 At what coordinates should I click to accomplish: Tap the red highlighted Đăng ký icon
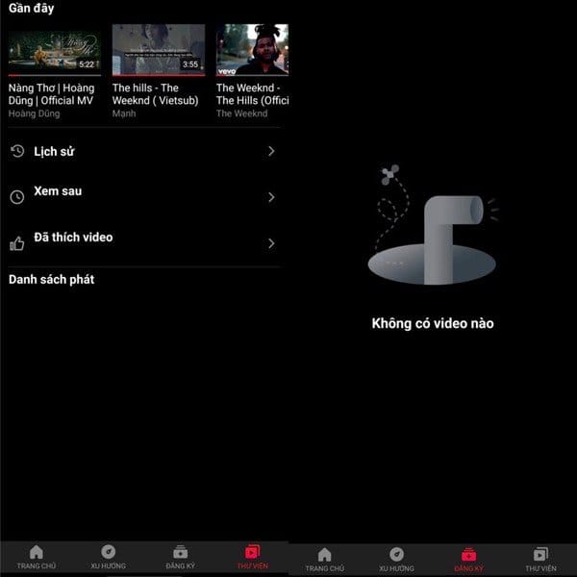click(468, 555)
